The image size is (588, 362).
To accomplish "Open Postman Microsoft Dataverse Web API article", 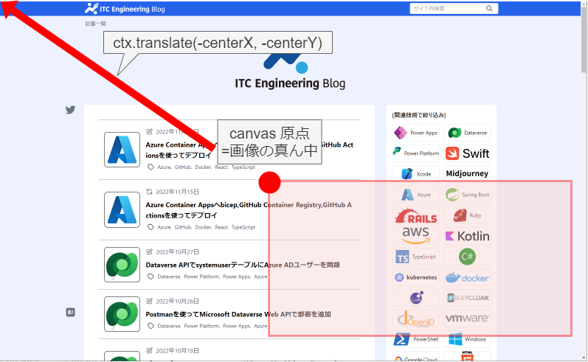I will tap(238, 314).
